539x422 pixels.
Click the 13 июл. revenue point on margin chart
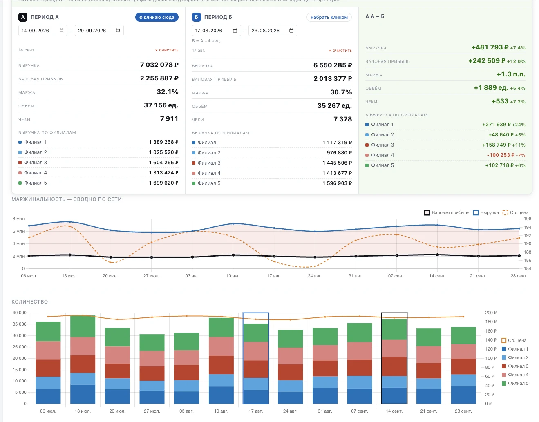click(70, 222)
